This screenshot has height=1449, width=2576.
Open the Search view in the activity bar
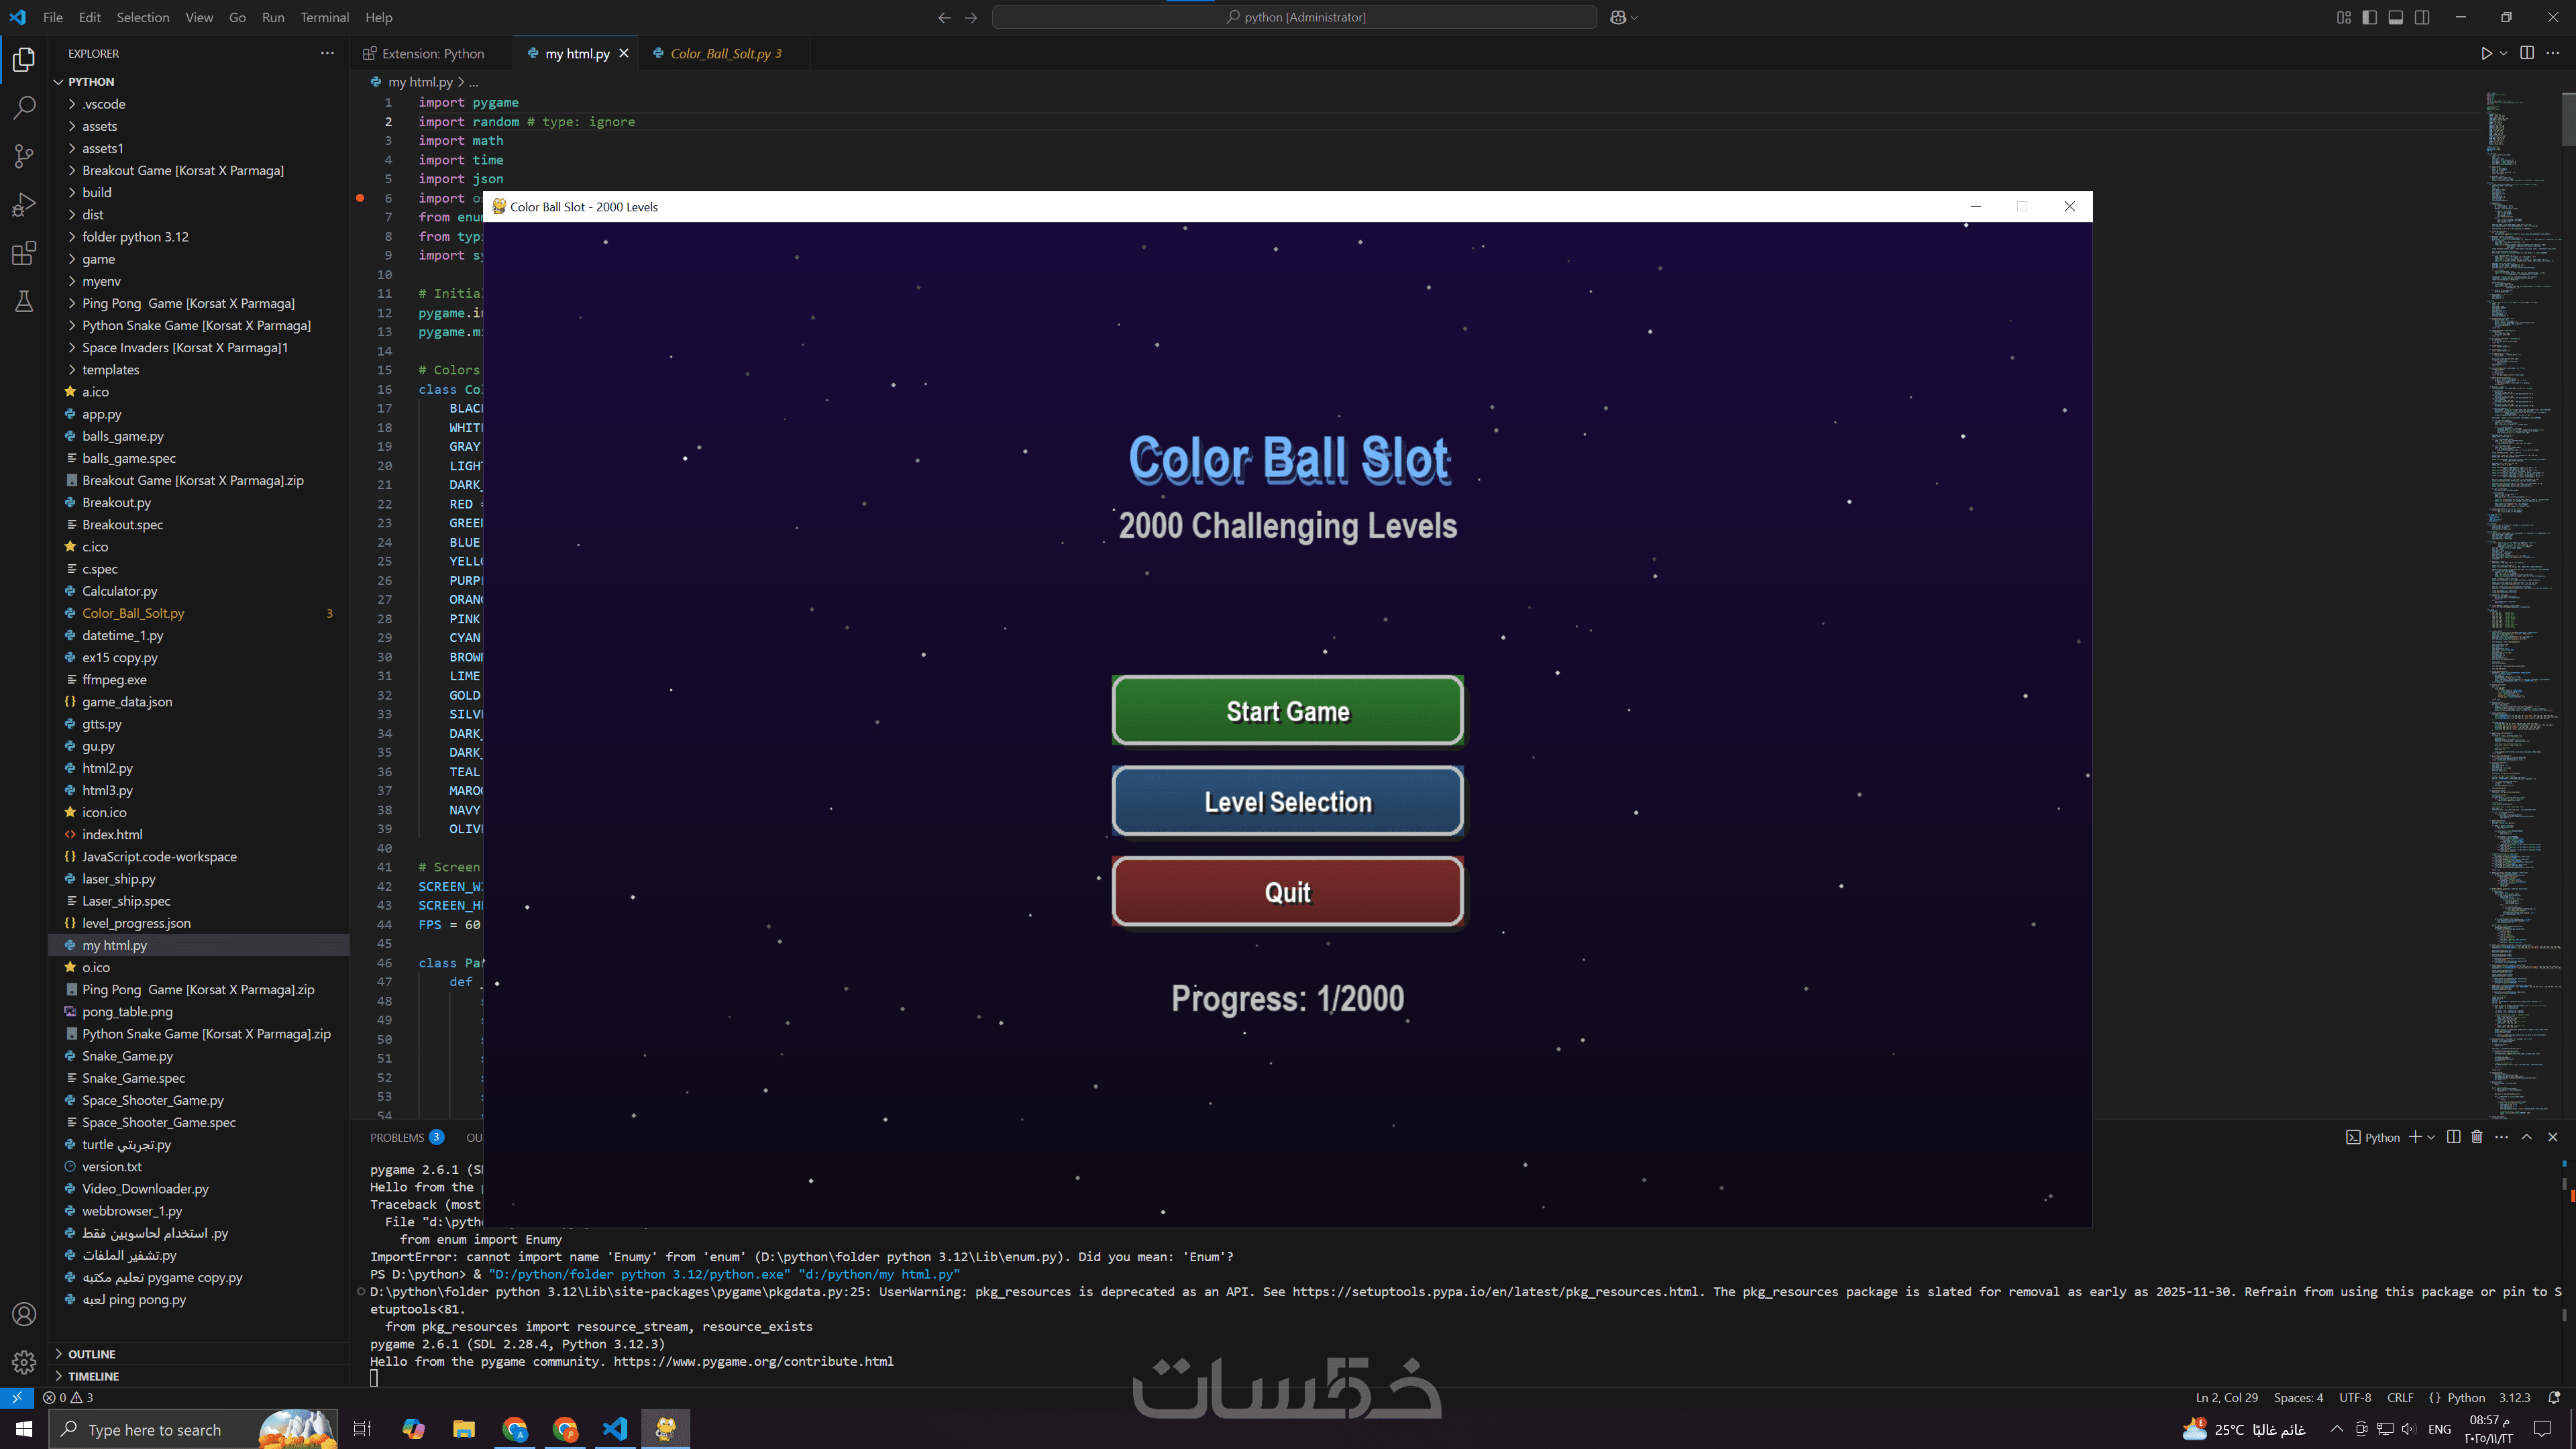[24, 107]
